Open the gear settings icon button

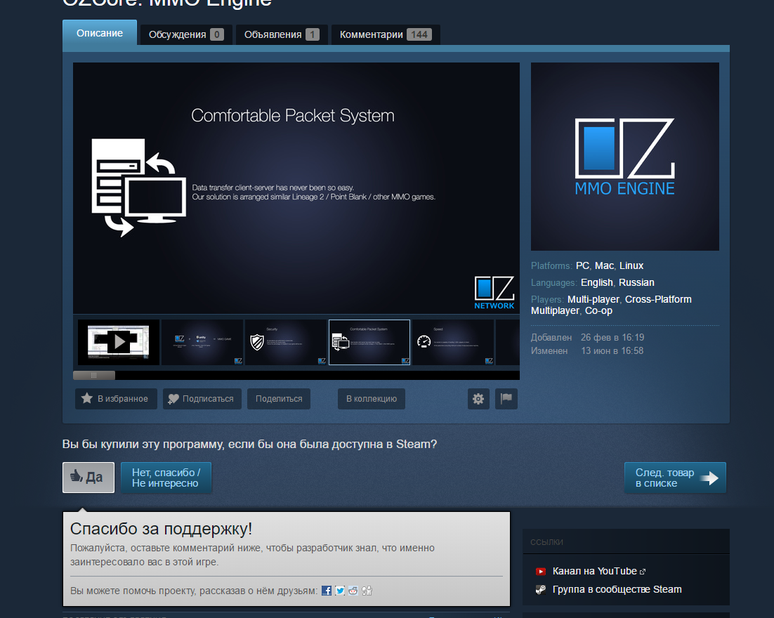(x=478, y=399)
